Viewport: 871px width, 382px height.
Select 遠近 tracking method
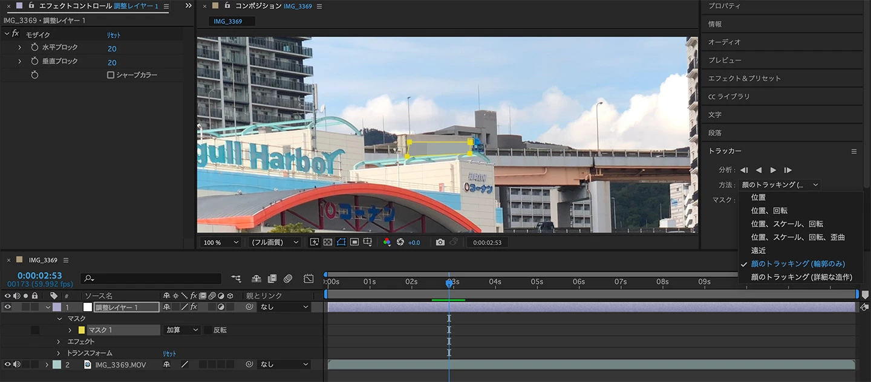[758, 251]
